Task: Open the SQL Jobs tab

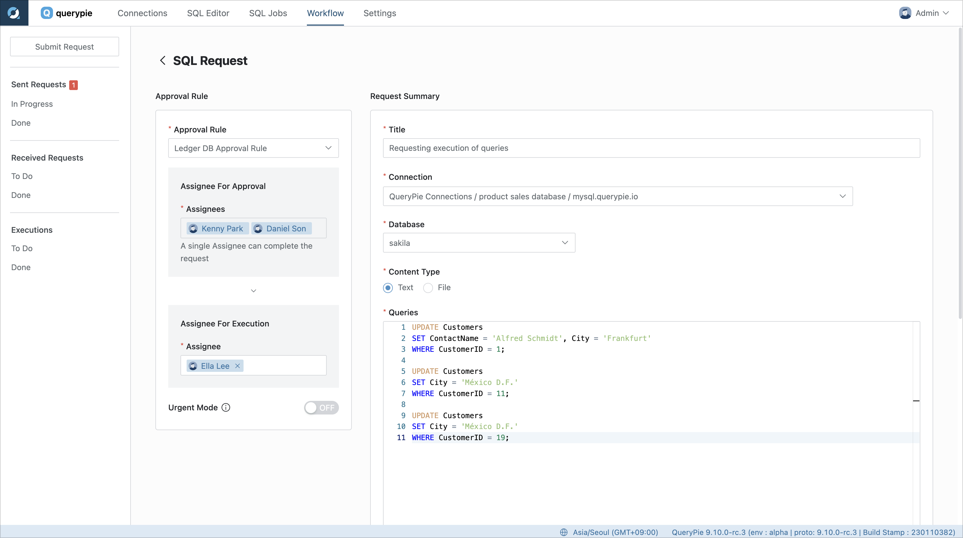Action: tap(268, 13)
